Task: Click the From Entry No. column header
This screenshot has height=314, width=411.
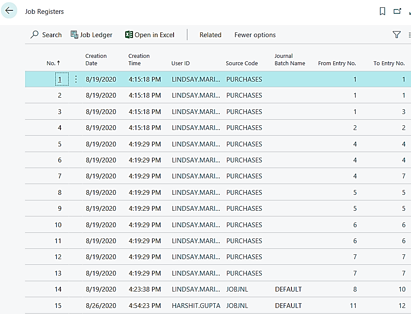Action: click(337, 63)
